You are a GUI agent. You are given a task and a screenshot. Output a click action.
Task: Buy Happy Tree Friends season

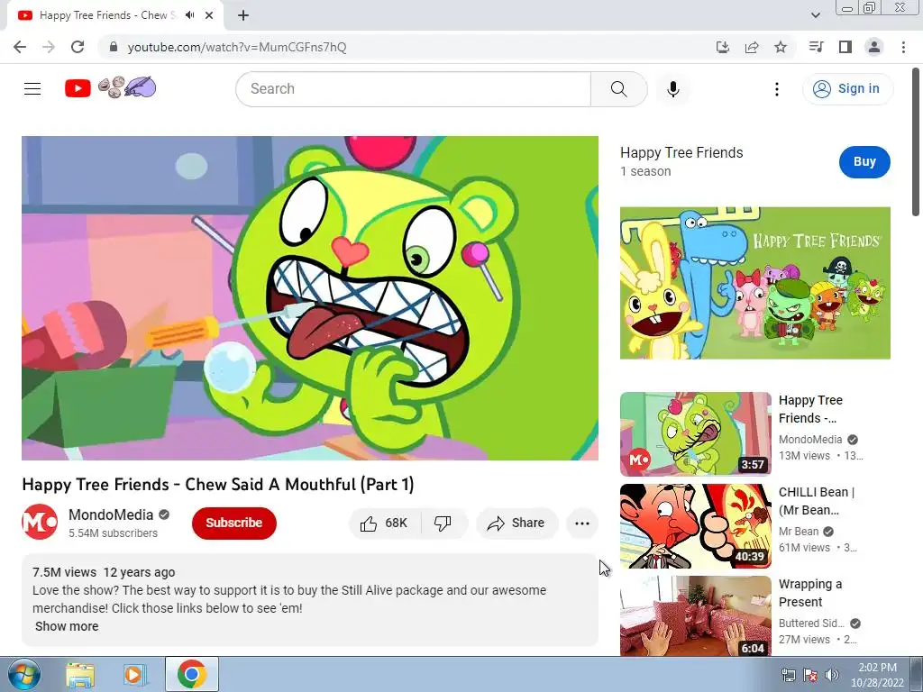tap(864, 162)
